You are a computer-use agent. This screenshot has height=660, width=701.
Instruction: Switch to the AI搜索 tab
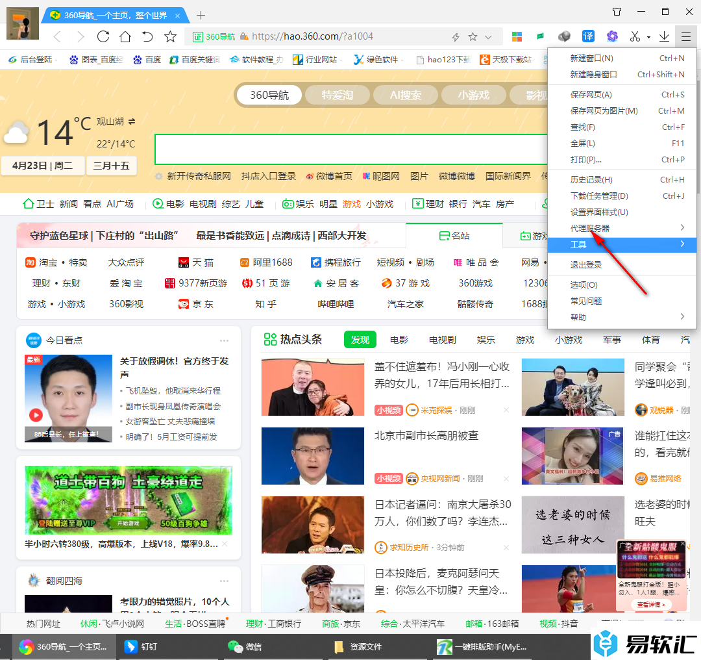pos(406,95)
